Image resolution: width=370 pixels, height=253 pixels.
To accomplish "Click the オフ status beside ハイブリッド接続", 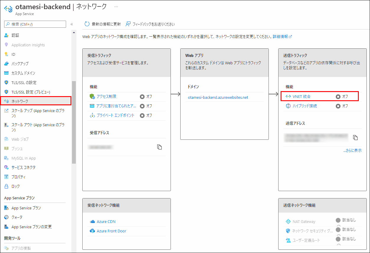I will [x=342, y=106].
